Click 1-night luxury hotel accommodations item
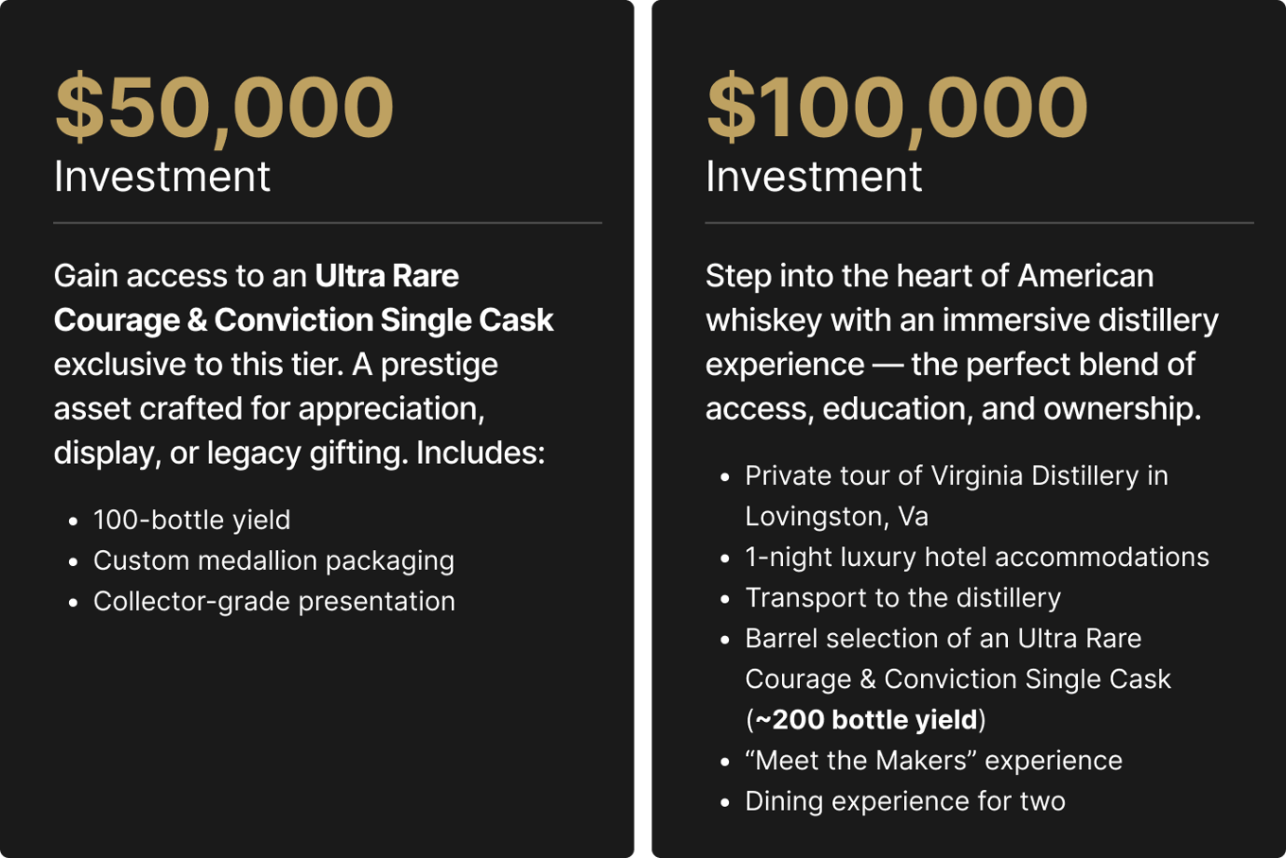 977,557
